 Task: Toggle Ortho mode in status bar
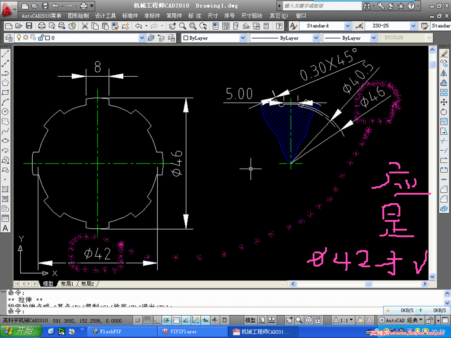tap(156, 320)
